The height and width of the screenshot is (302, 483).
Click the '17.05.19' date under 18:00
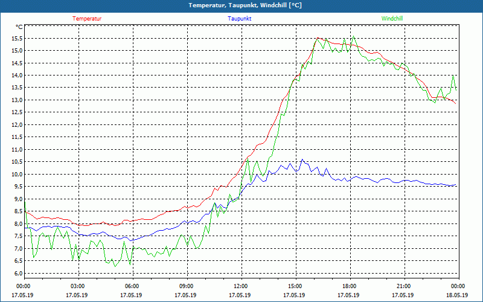point(348,295)
